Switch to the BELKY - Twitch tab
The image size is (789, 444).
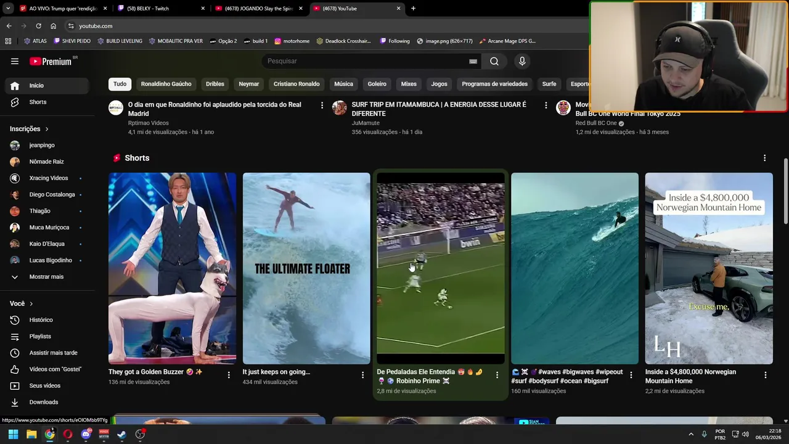(x=160, y=9)
